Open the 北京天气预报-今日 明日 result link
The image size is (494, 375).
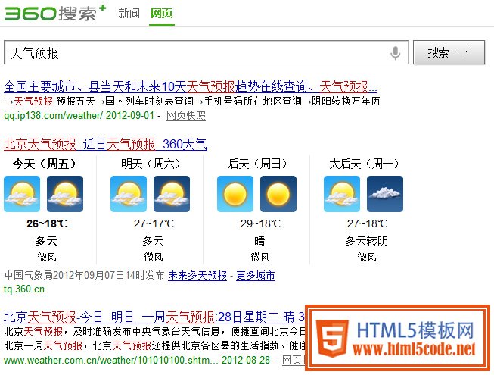(154, 317)
